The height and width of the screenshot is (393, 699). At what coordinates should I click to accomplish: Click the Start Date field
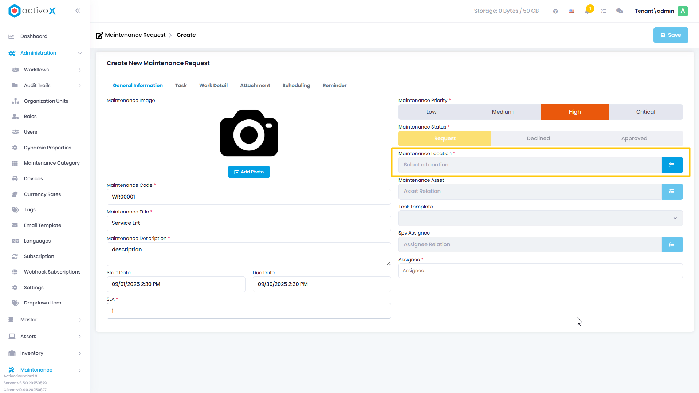pyautogui.click(x=176, y=284)
